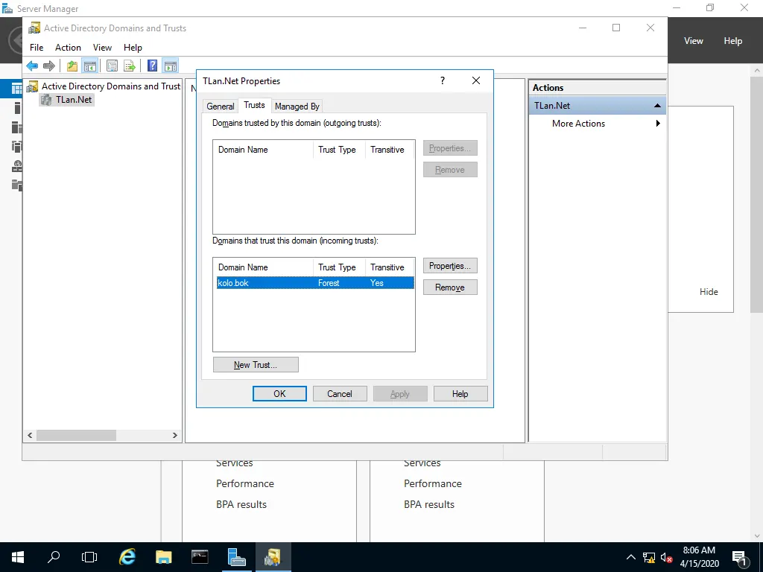The image size is (763, 572).
Task: Click outgoing trusts Domain Name column header
Action: coord(263,149)
